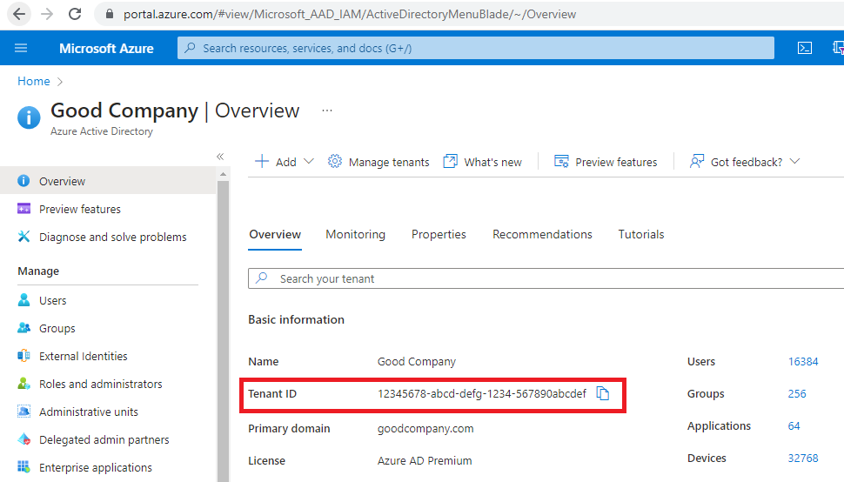Click the Roles and administrators icon

click(23, 384)
